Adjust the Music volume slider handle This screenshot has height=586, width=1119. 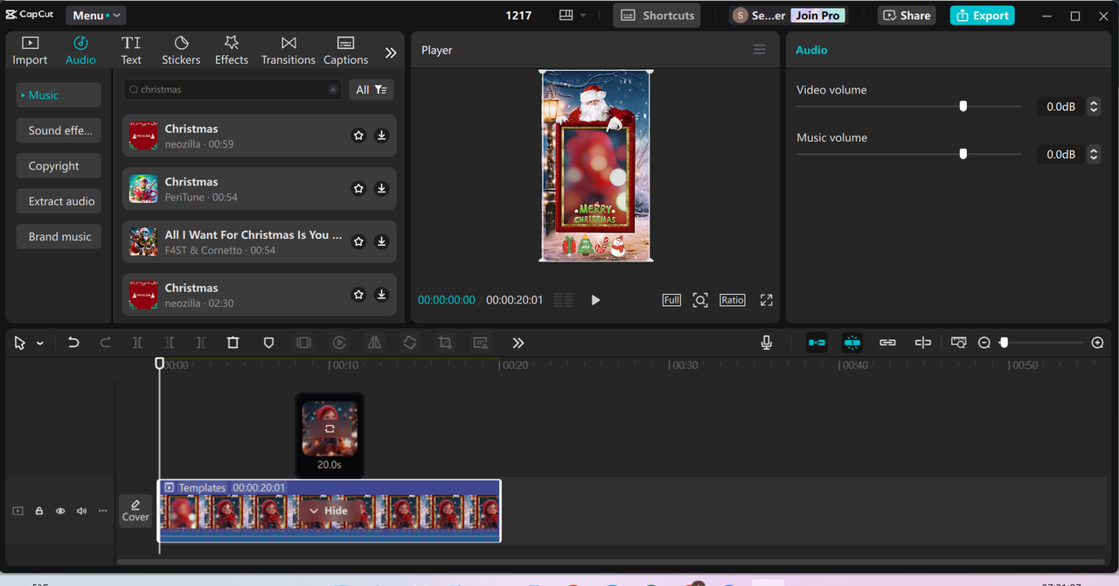pos(963,154)
